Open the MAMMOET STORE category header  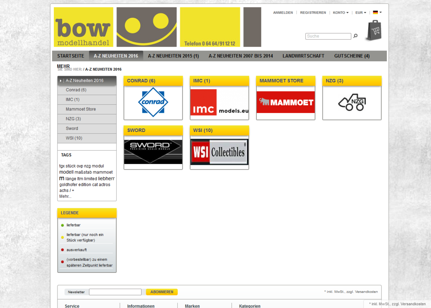pyautogui.click(x=286, y=81)
